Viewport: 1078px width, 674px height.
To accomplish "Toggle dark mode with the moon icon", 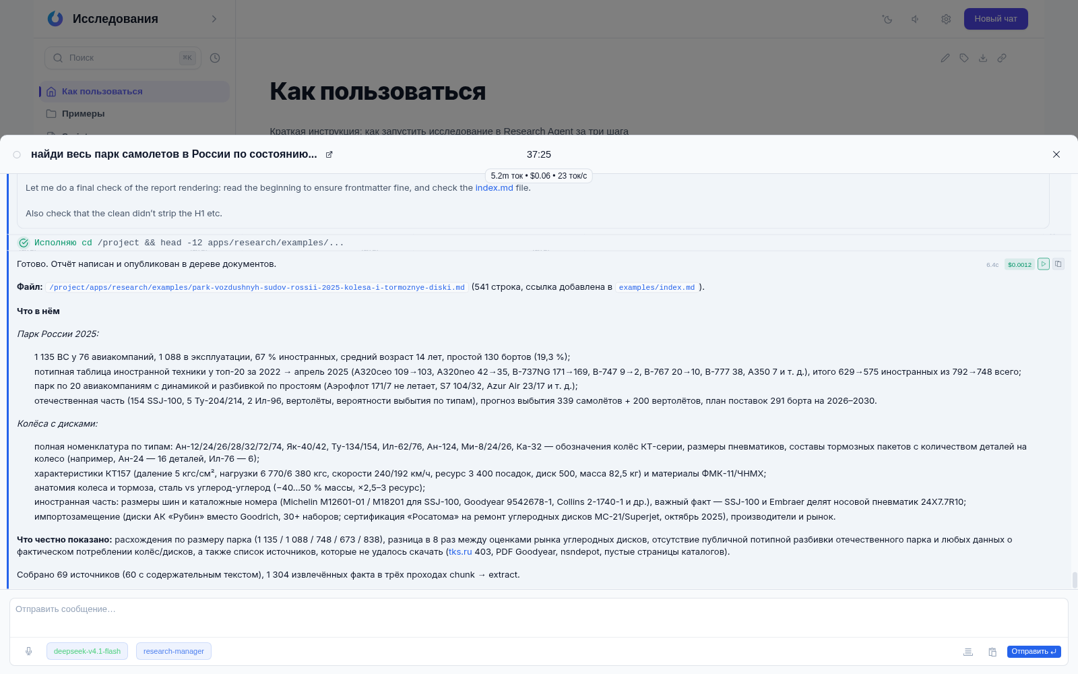I will (x=887, y=19).
